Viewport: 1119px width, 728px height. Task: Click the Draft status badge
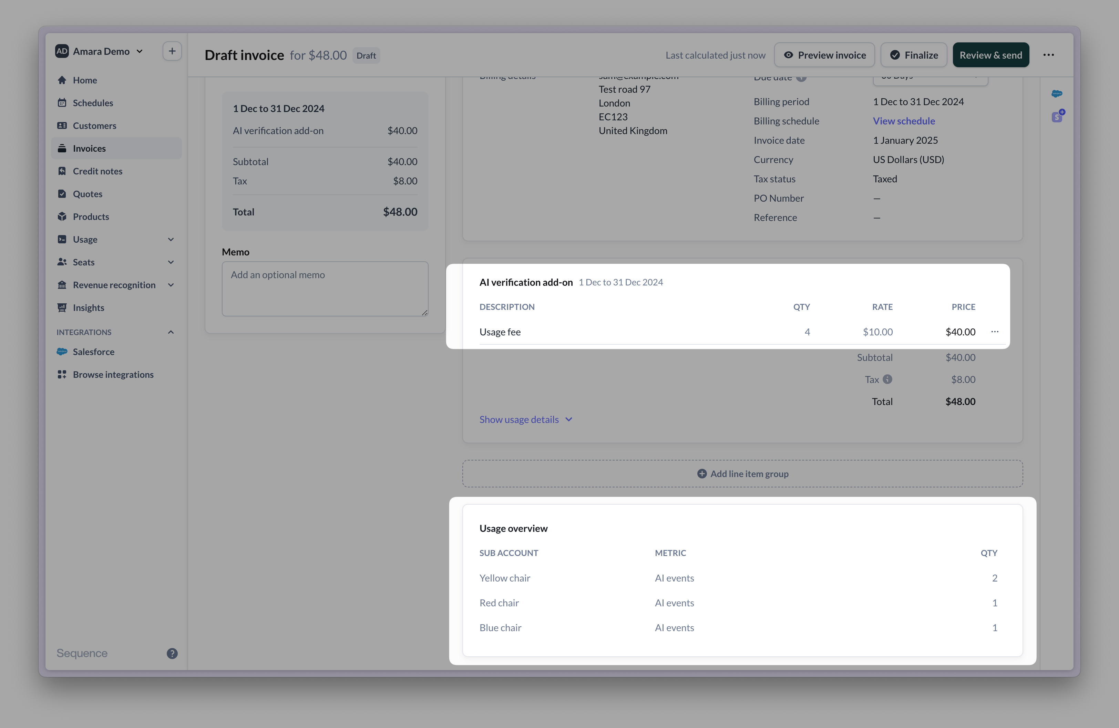point(366,55)
